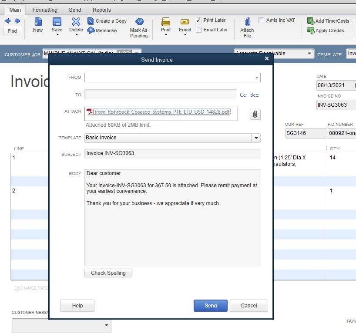Click Apply Credits icon
The image size is (356, 334).
pos(310,30)
